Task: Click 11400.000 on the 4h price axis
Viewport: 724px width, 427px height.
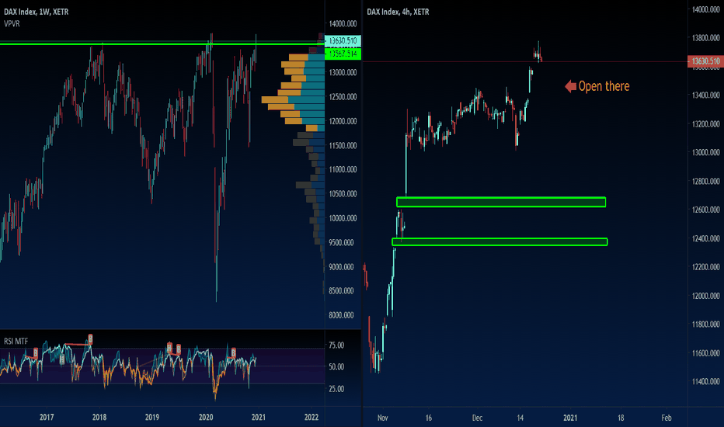Action: (x=705, y=381)
